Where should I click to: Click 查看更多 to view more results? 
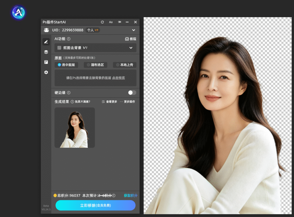tap(109, 102)
